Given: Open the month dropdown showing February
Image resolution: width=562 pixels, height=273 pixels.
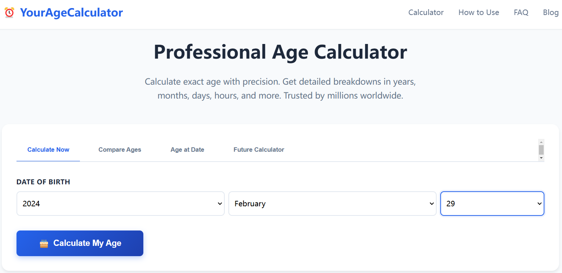Looking at the screenshot, I should 332,203.
